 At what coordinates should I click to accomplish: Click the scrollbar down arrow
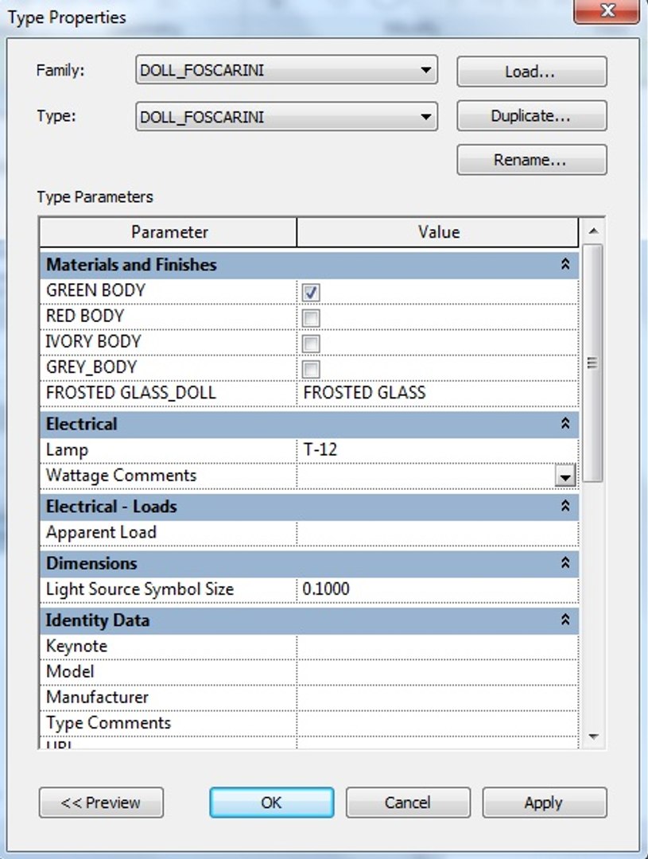(x=592, y=737)
